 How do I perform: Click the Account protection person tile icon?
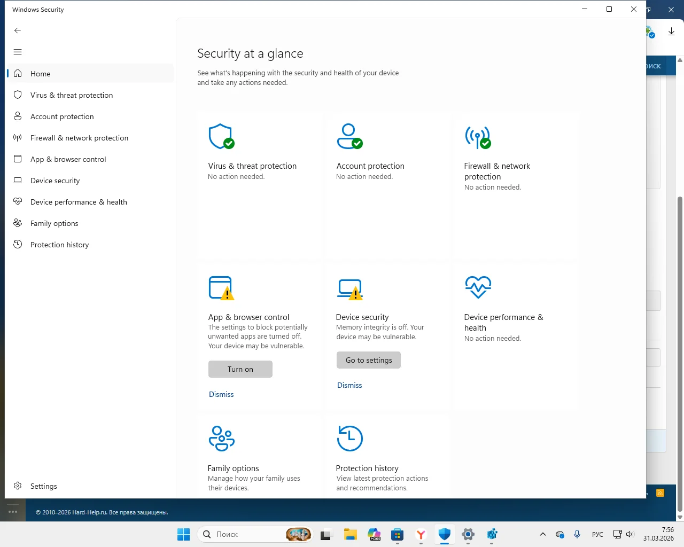point(349,137)
